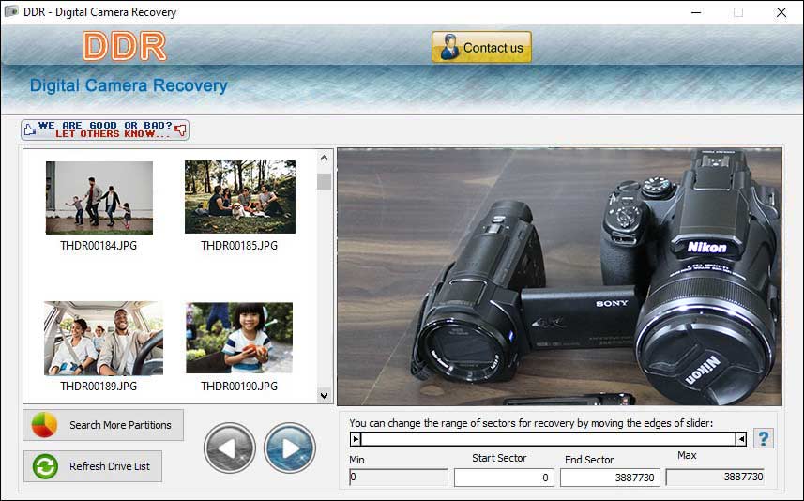Click the DDR logo in header
The height and width of the screenshot is (501, 804).
click(125, 46)
